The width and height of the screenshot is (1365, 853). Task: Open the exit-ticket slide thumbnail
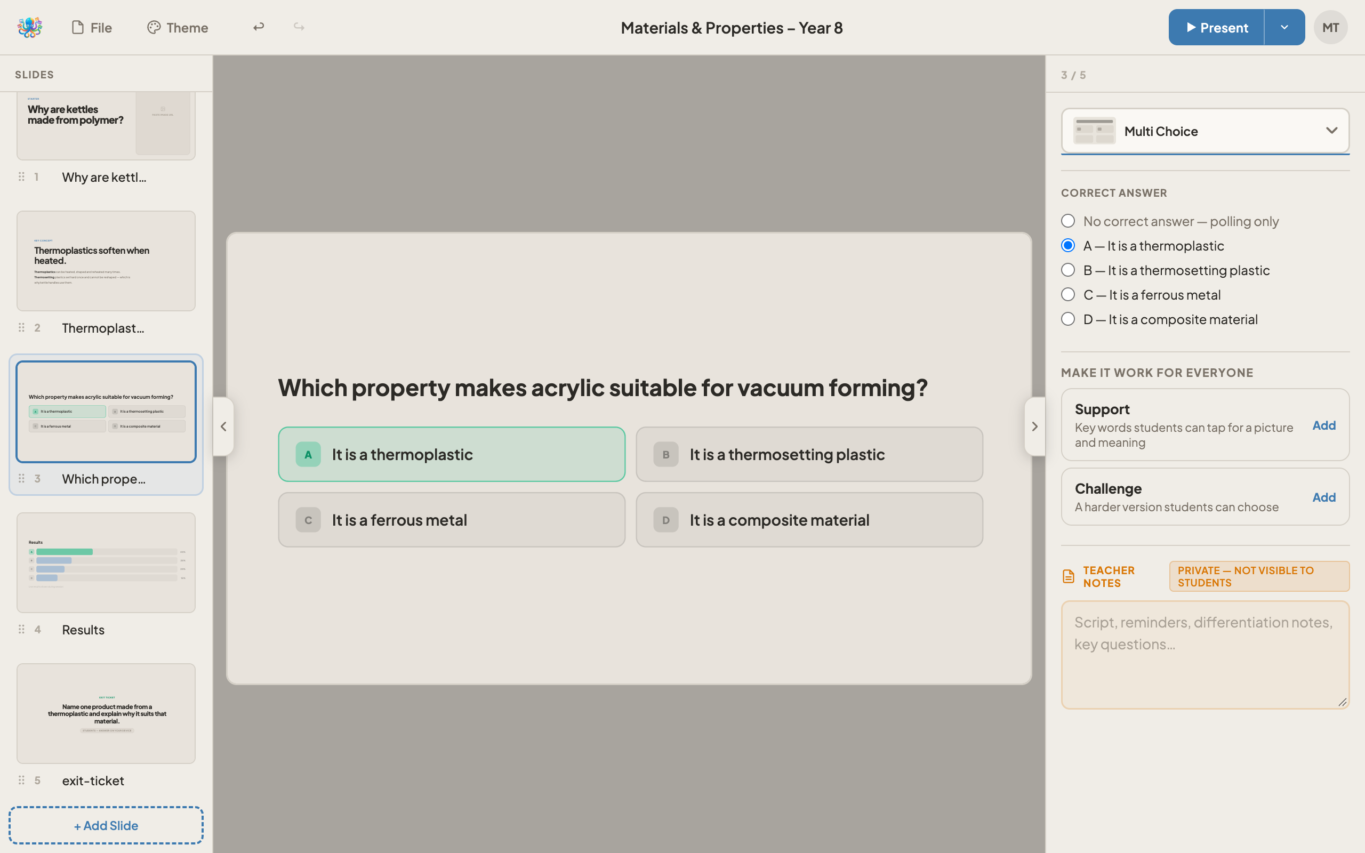(x=106, y=713)
